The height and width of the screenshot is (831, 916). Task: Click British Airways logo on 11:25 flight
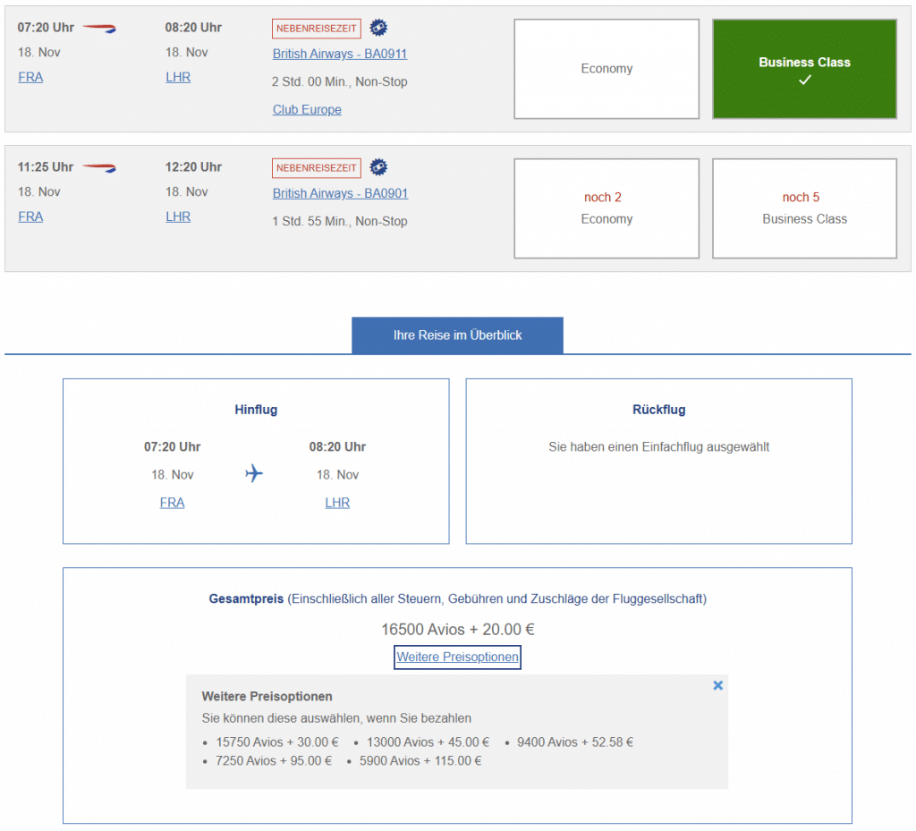[x=99, y=167]
